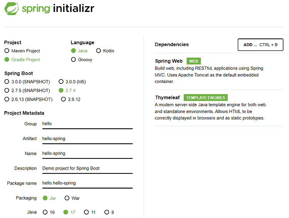289x218 pixels.
Task: Click the Project section heading
Action: pos(13,42)
